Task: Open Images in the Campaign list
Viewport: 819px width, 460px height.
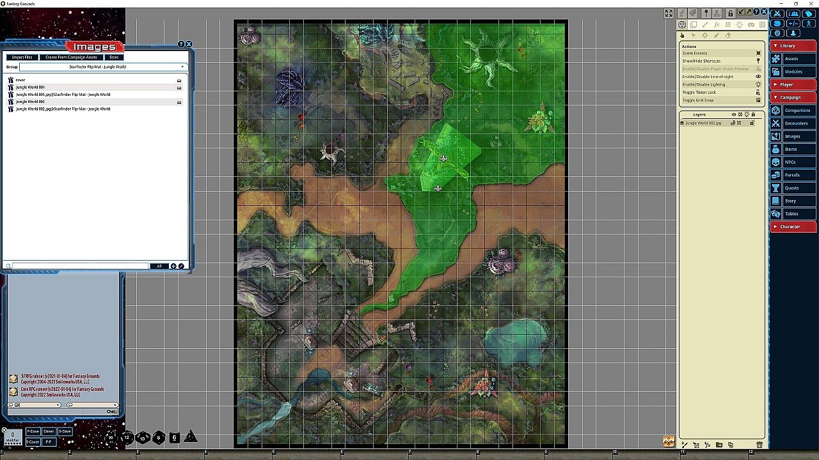Action: point(793,136)
